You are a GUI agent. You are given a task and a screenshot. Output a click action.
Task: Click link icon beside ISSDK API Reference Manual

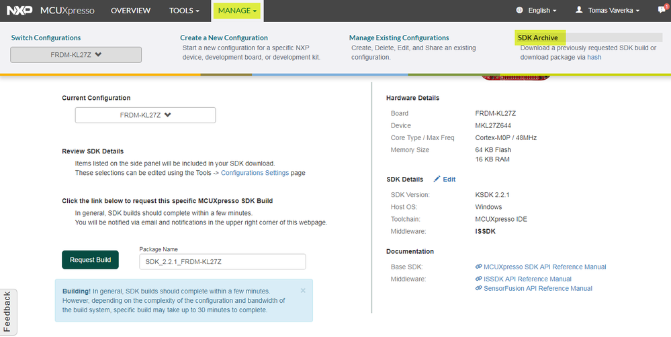click(478, 279)
